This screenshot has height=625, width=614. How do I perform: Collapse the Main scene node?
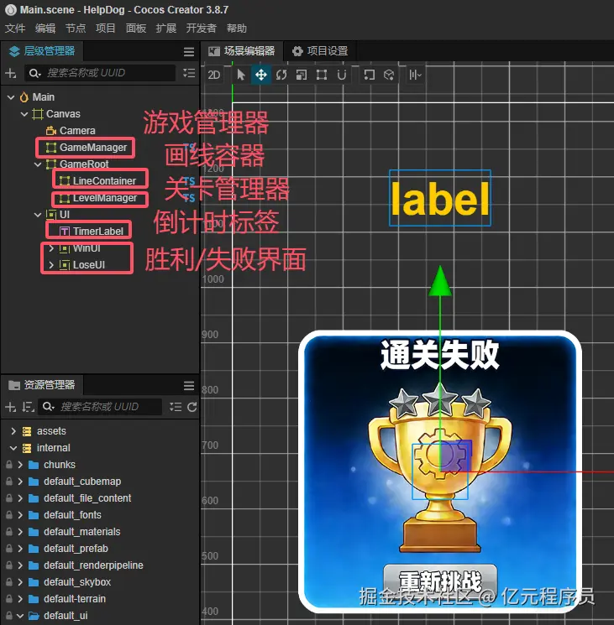click(11, 97)
